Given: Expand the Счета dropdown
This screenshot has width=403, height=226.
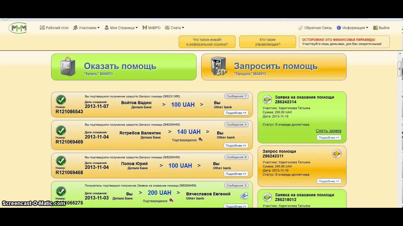Looking at the screenshot, I should click(174, 28).
